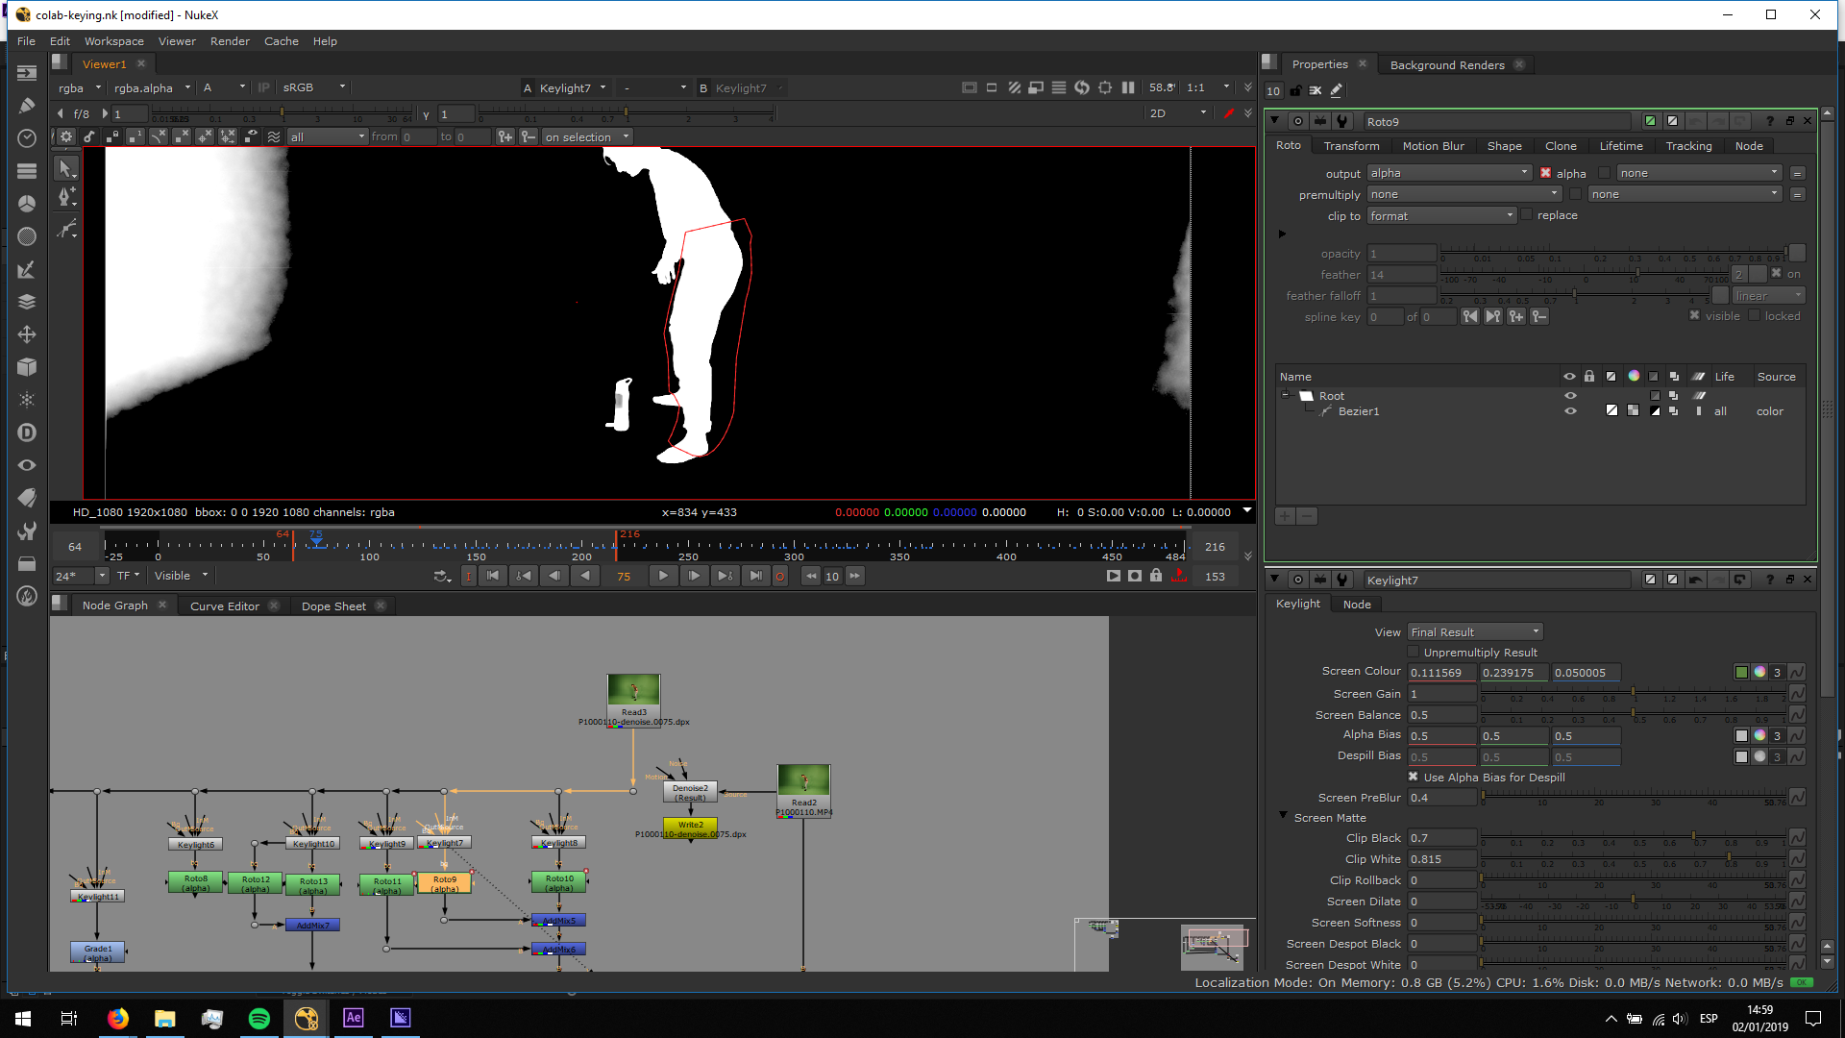Open the Merge toolbar menu icon
The height and width of the screenshot is (1038, 1845).
tap(27, 302)
